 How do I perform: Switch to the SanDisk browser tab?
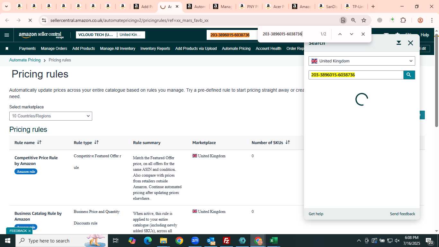(x=327, y=6)
